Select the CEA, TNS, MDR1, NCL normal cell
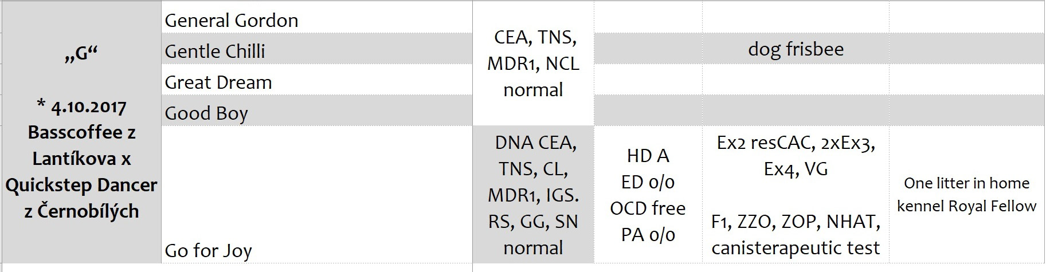Image resolution: width=1050 pixels, height=272 pixels. [533, 63]
